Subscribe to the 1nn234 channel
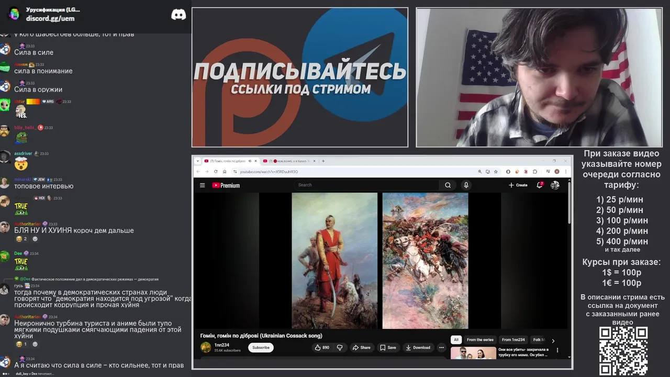 click(261, 347)
